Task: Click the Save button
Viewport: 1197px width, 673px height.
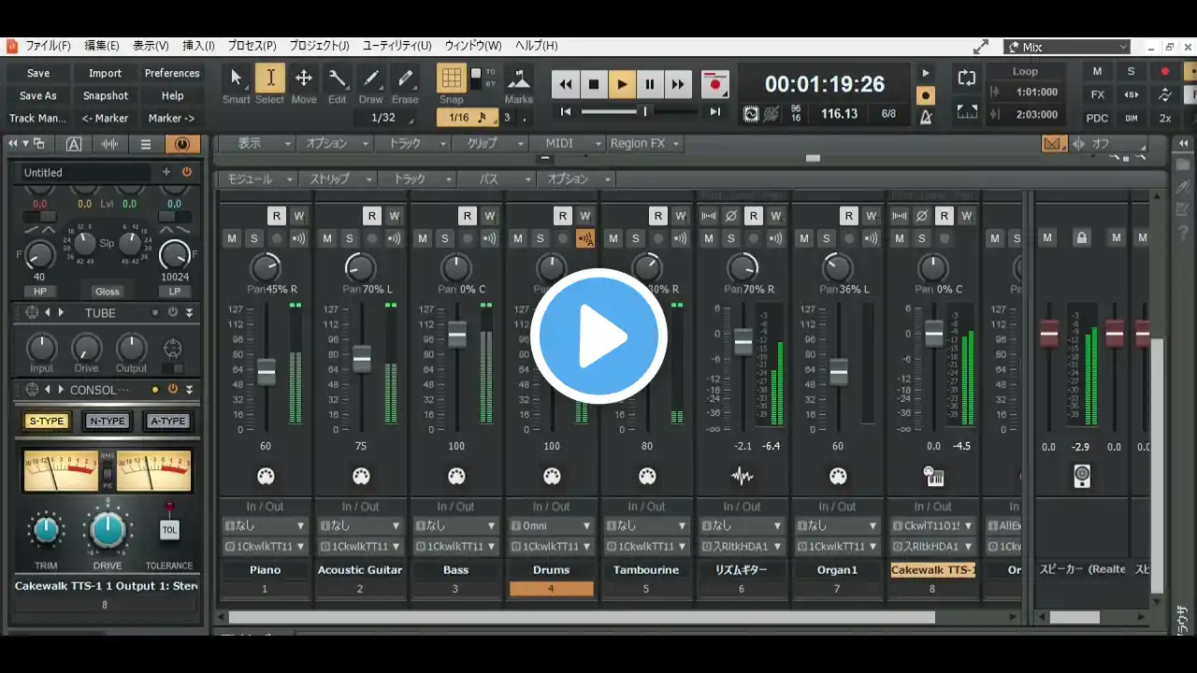Action: coord(38,73)
